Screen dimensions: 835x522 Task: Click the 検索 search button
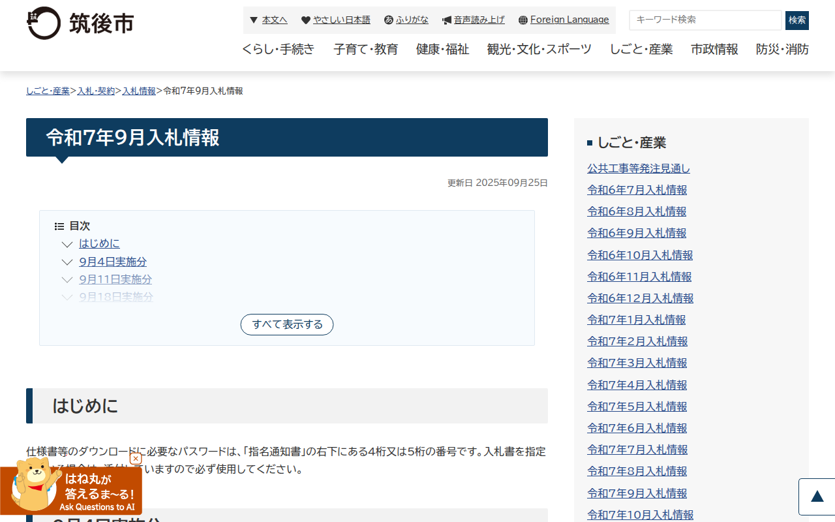[797, 20]
